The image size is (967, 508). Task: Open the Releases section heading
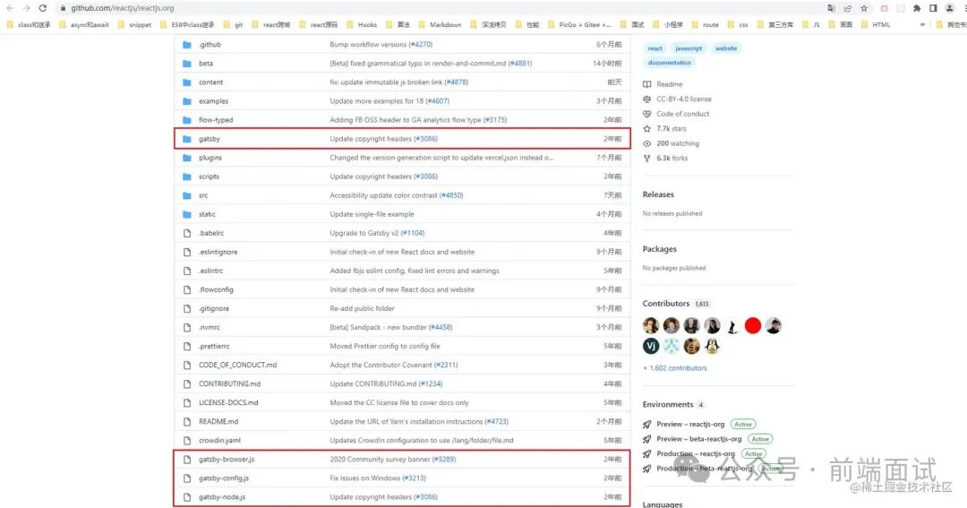pyautogui.click(x=658, y=194)
